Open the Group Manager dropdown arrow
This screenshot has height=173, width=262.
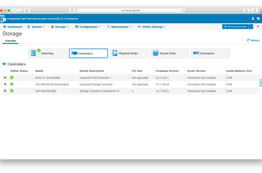point(251,26)
